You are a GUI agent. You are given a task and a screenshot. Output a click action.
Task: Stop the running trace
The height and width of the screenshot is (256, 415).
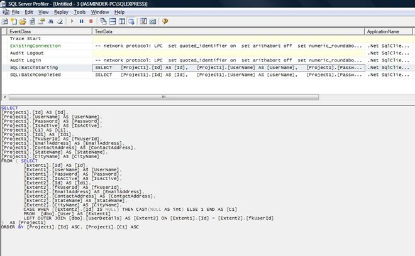coord(91,21)
